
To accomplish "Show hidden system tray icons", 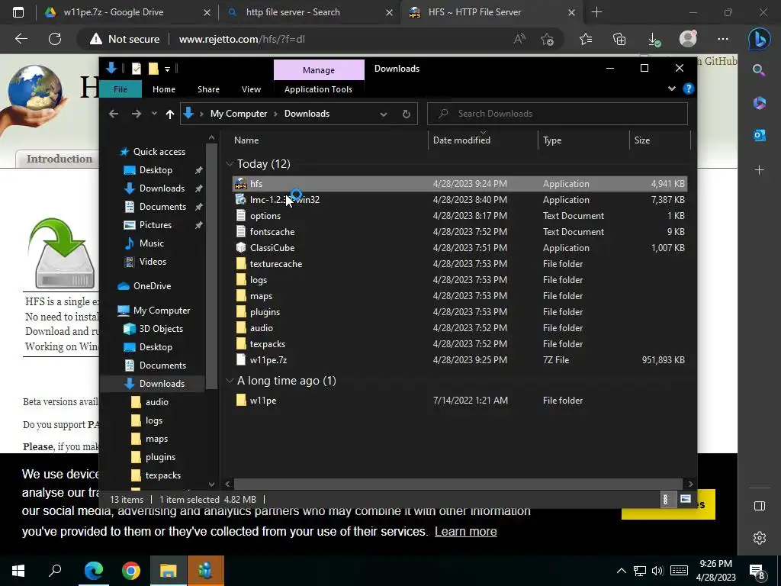I will [621, 571].
